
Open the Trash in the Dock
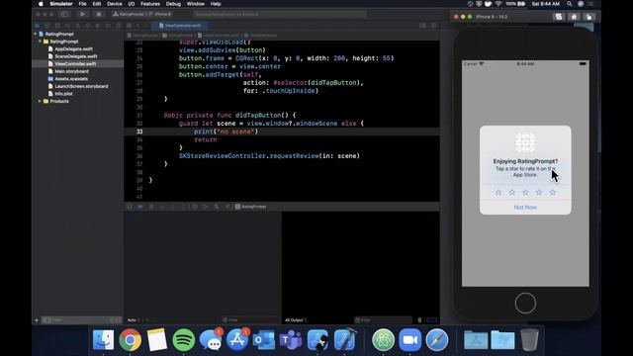[529, 340]
